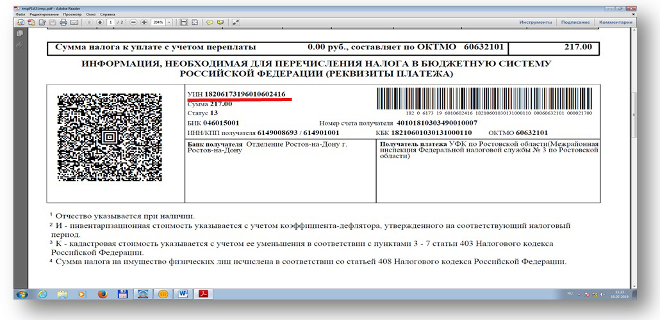660x320 pixels.
Task: Open the Инструменты panel
Action: [536, 22]
